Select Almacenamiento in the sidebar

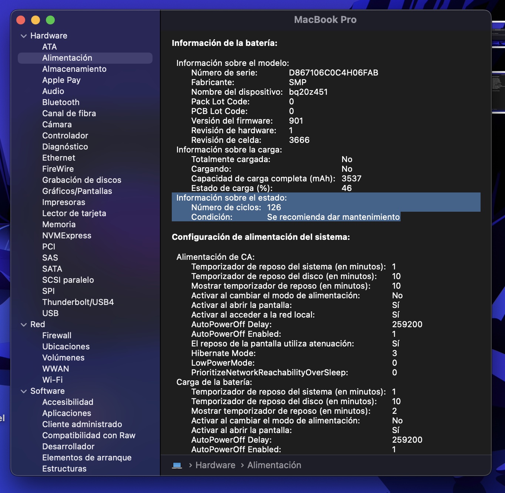pos(74,69)
